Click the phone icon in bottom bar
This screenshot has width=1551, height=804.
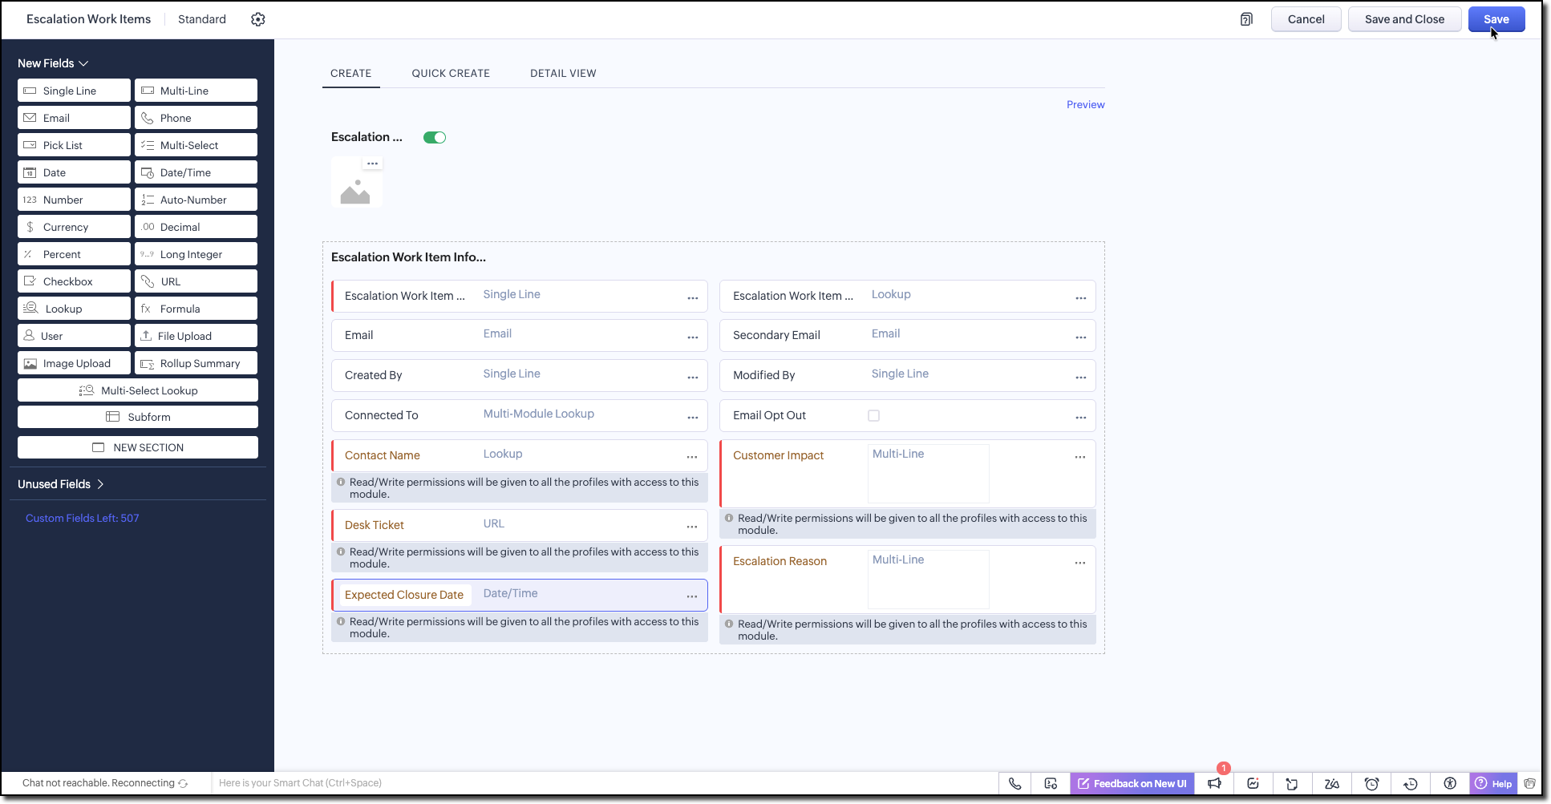1014,784
